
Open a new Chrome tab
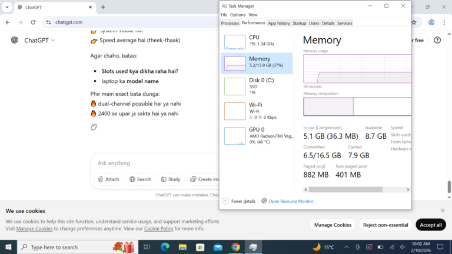click(x=103, y=7)
